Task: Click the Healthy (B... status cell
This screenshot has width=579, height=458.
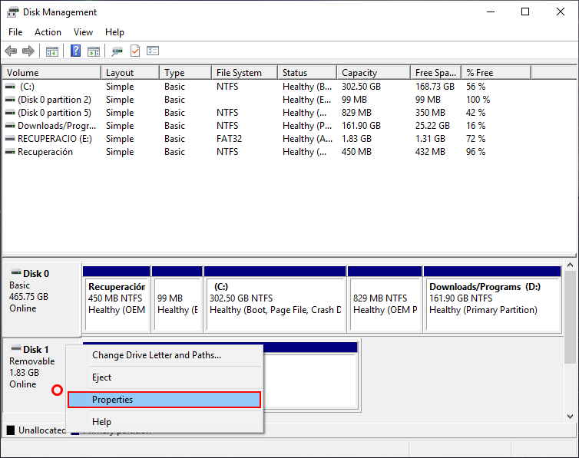Action: point(307,87)
